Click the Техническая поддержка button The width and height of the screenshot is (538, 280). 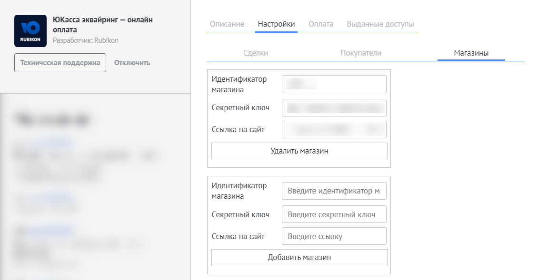coord(60,63)
